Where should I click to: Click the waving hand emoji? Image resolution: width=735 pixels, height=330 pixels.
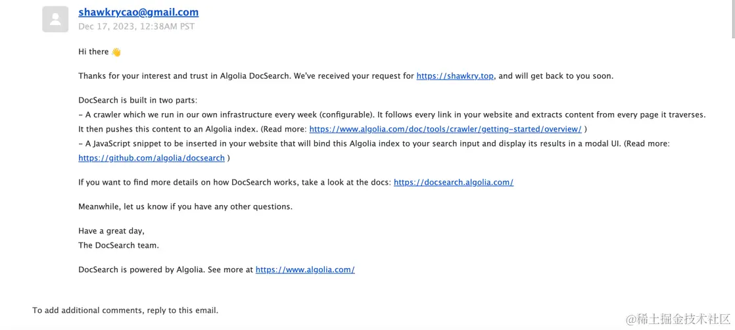click(x=116, y=52)
